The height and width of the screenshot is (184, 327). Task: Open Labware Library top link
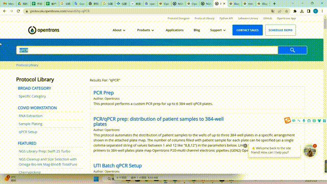248,18
